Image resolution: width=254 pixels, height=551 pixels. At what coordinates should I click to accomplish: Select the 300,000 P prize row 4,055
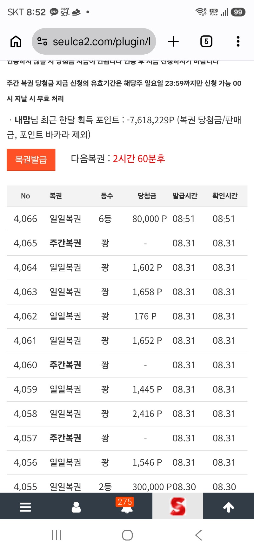point(127,484)
